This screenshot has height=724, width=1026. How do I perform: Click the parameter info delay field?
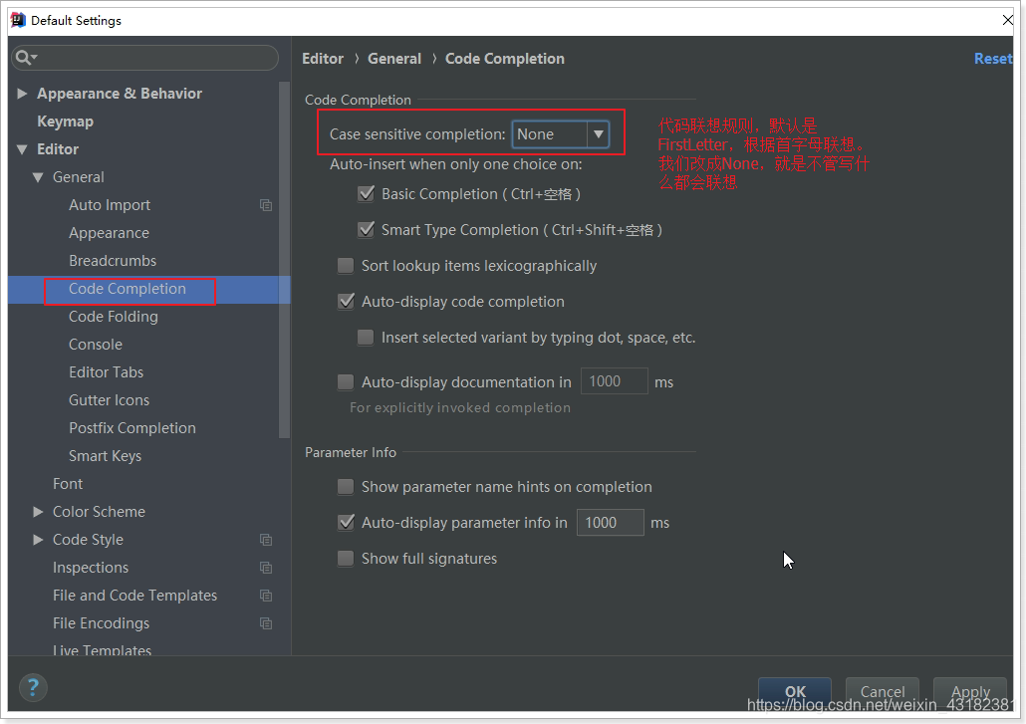[x=610, y=523]
